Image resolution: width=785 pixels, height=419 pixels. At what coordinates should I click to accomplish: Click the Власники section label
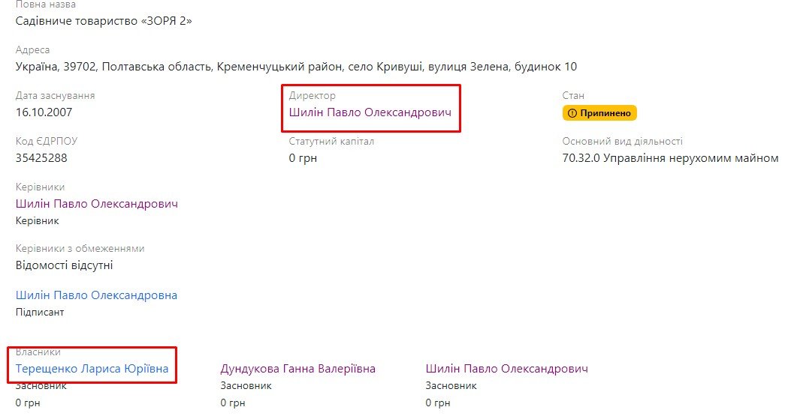38,352
